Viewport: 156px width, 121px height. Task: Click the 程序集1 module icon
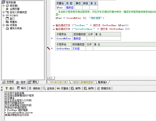7,6
